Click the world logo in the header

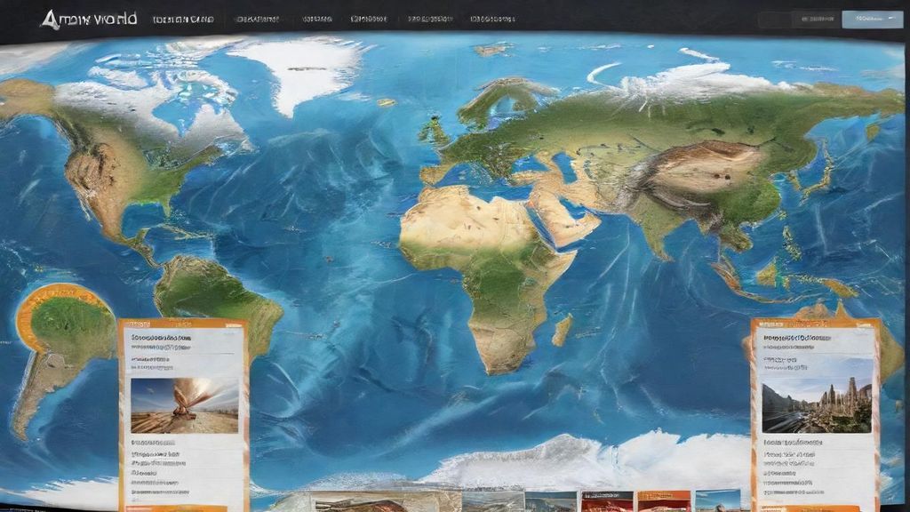pos(88,19)
